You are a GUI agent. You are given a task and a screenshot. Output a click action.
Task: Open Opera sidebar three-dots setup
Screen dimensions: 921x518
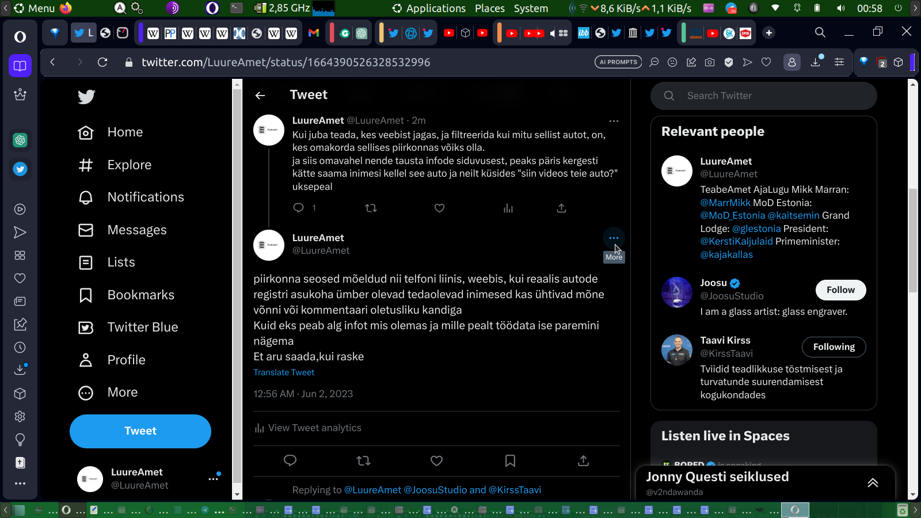click(20, 483)
